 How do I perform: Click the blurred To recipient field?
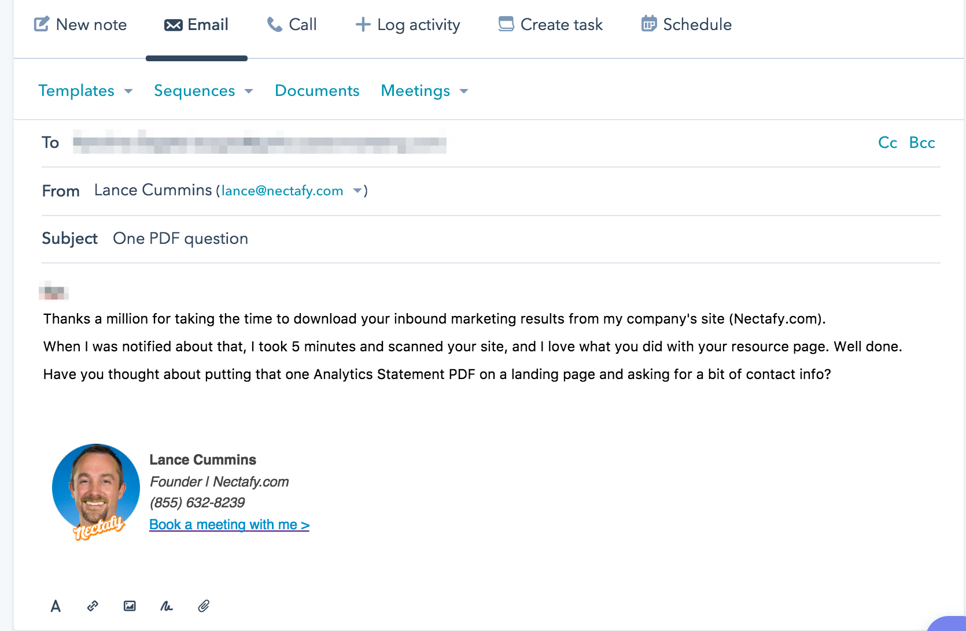[260, 142]
